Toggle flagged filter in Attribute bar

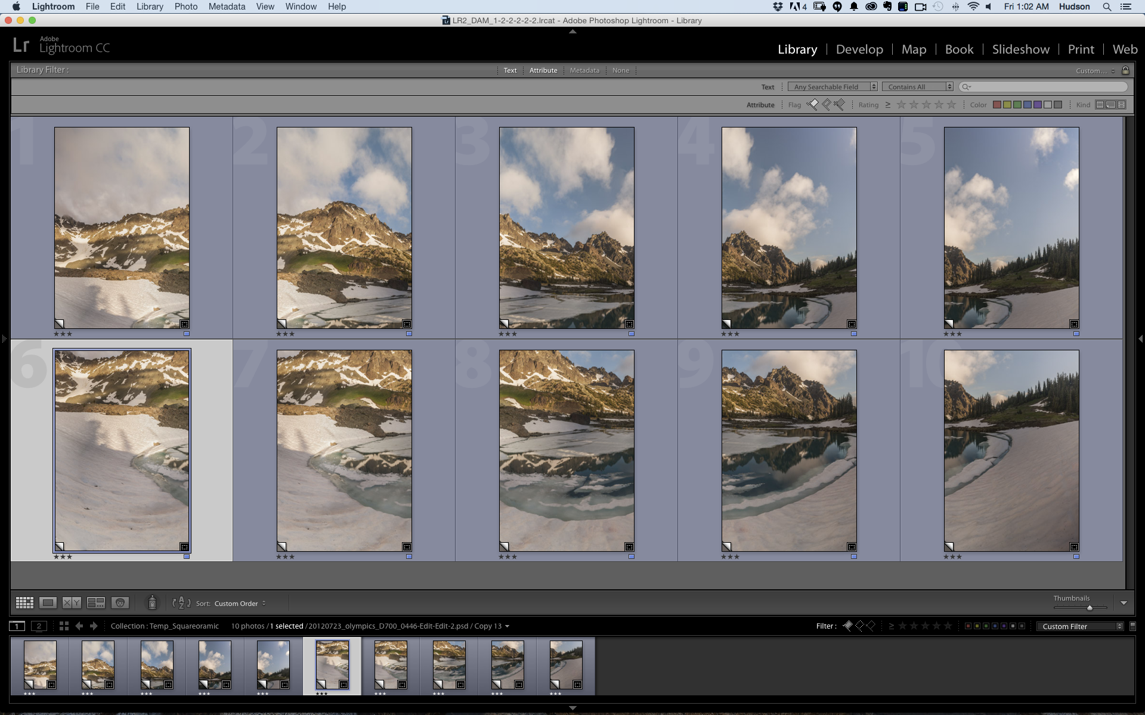coord(813,105)
